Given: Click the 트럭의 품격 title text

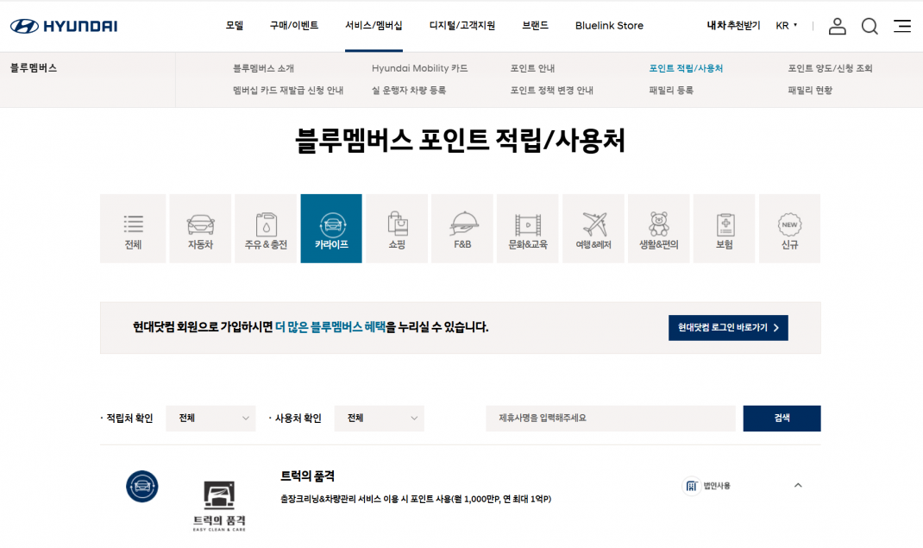Looking at the screenshot, I should [x=307, y=476].
